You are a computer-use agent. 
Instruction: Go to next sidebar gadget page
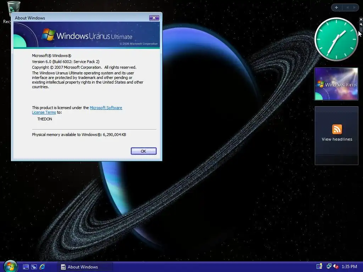[x=354, y=7]
